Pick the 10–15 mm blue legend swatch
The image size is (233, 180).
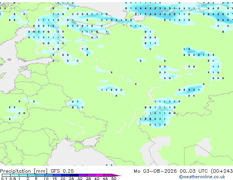tap(49, 175)
